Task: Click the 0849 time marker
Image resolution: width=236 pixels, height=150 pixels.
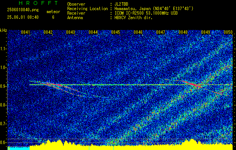Action: [x=206, y=32]
